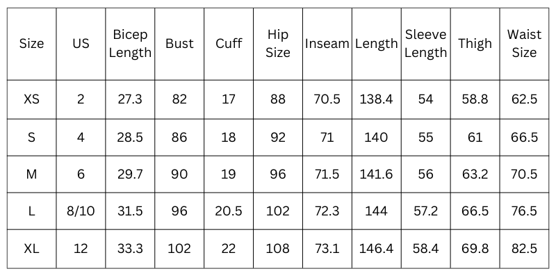Click the 8/10 US size cell
The width and height of the screenshot is (556, 278).
[81, 211]
